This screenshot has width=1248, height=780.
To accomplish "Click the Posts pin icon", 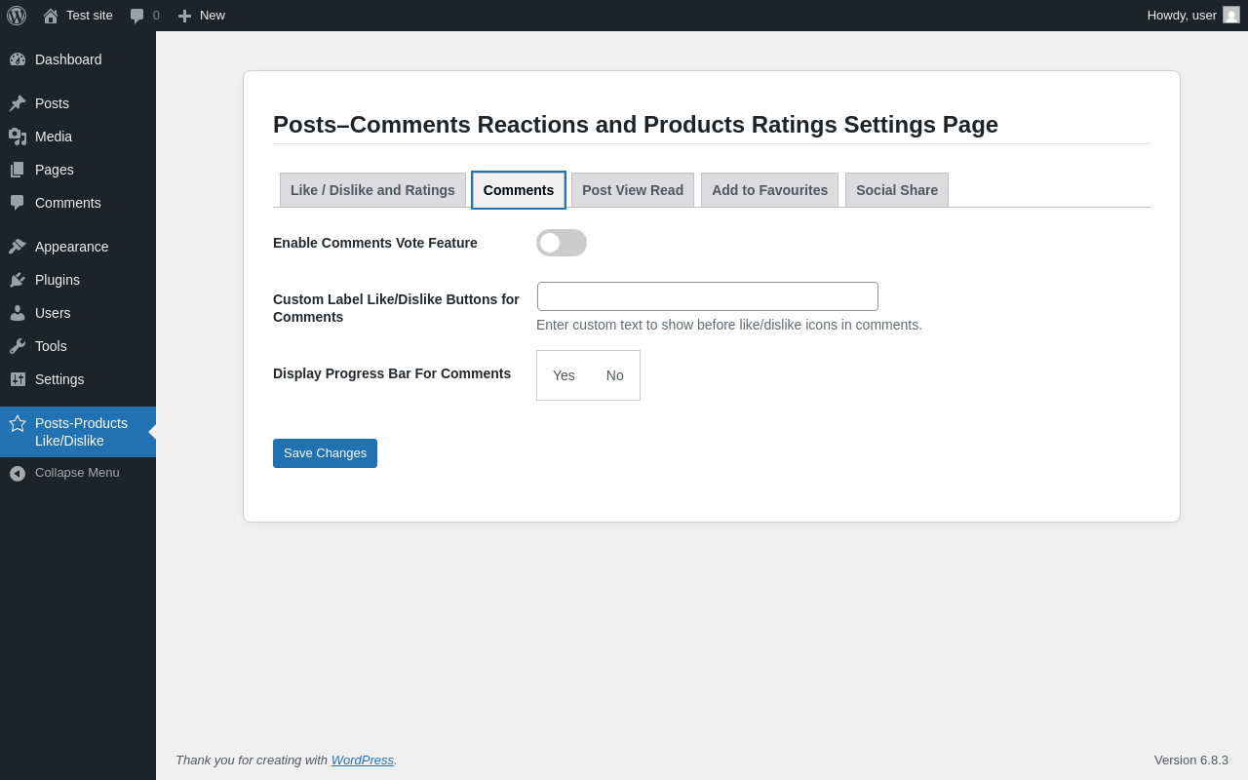I will click(18, 103).
